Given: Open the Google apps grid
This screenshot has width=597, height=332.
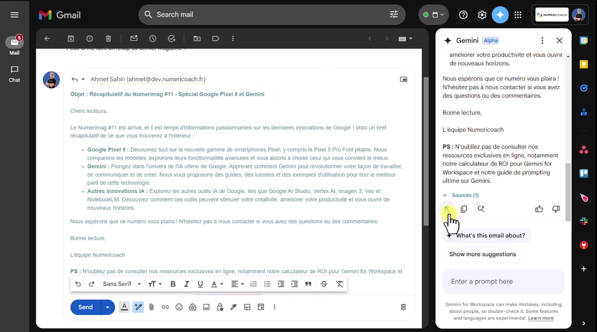Looking at the screenshot, I should point(518,15).
